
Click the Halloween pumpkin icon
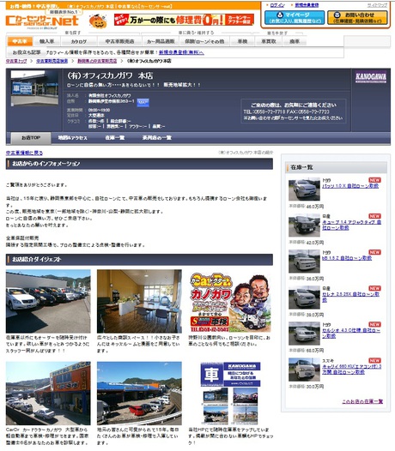[x=98, y=21]
